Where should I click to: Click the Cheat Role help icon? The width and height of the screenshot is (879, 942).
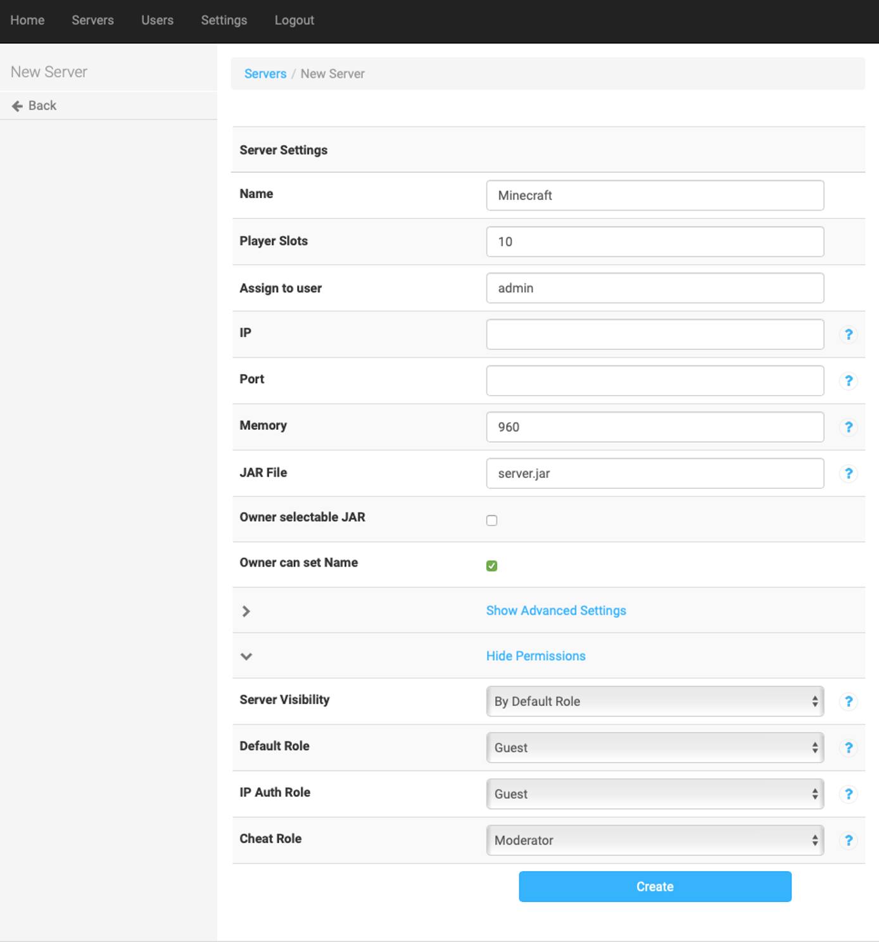coord(848,840)
